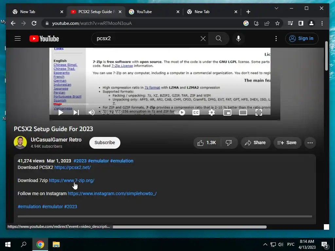Screen dimensions: 335x251
Task: Click the video progress bar
Action: pos(162,104)
